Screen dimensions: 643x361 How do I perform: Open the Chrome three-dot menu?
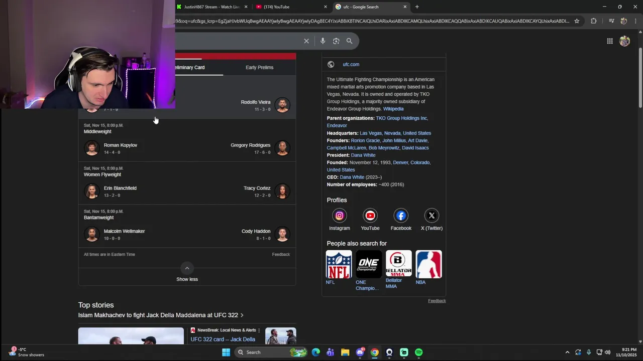(636, 21)
